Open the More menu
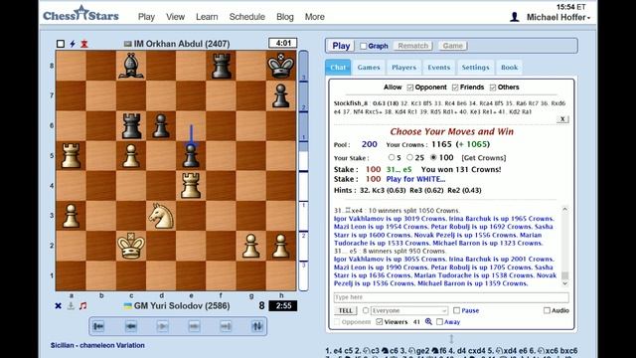This screenshot has width=636, height=358. coord(314,17)
